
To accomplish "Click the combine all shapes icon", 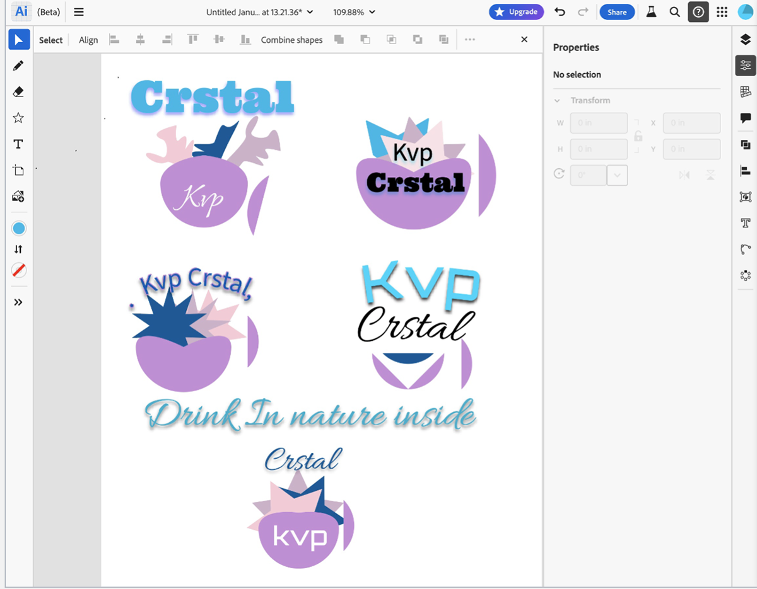I will coord(339,40).
